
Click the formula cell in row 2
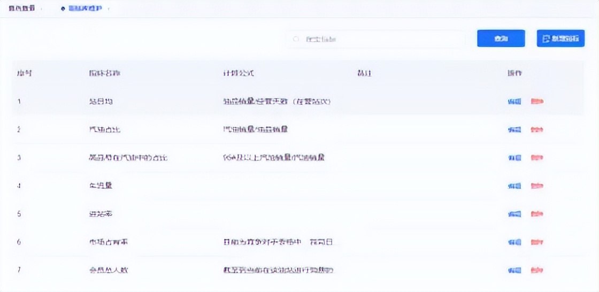point(256,129)
